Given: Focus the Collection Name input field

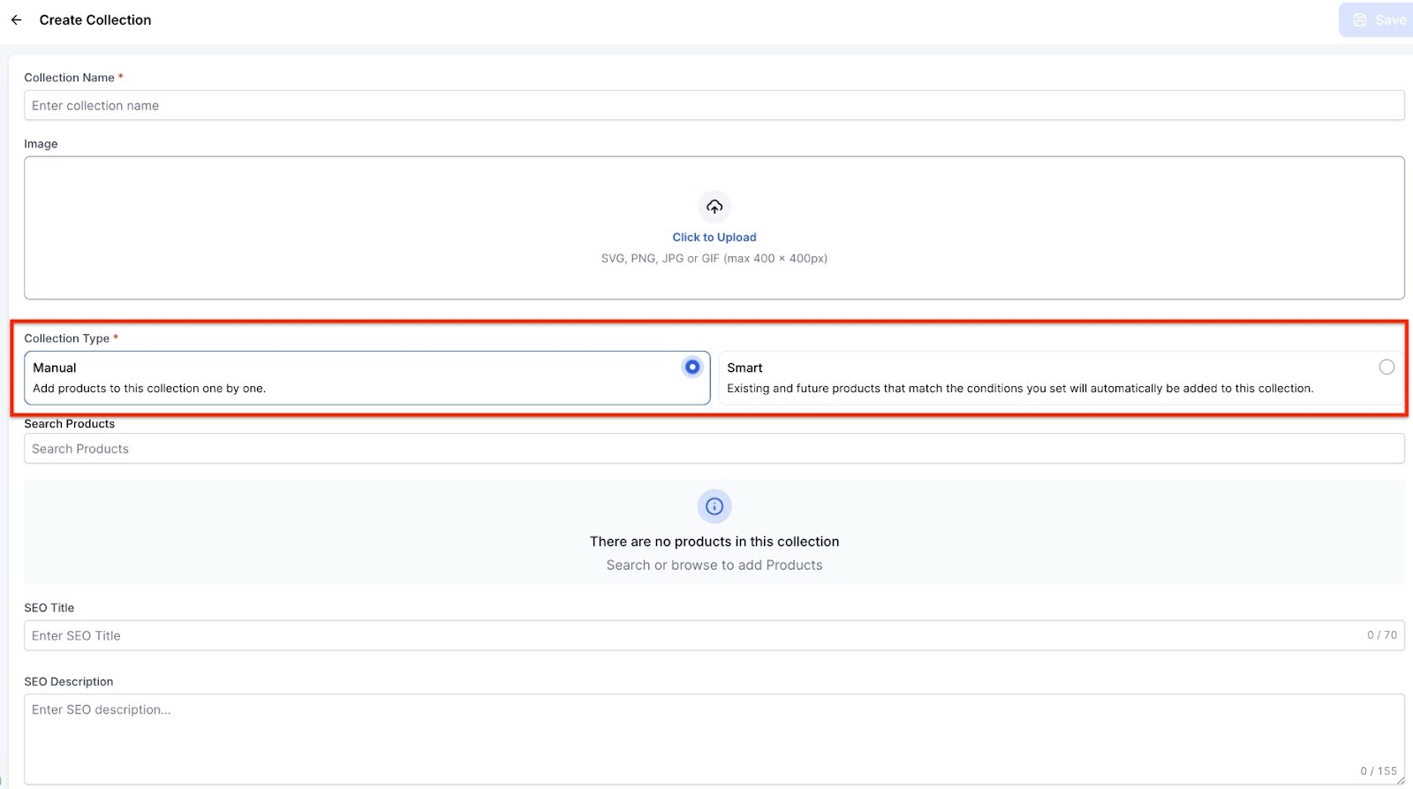Looking at the screenshot, I should [714, 105].
